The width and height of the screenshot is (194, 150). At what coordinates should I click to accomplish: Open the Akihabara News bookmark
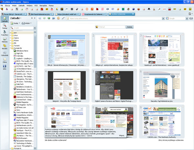21,51
